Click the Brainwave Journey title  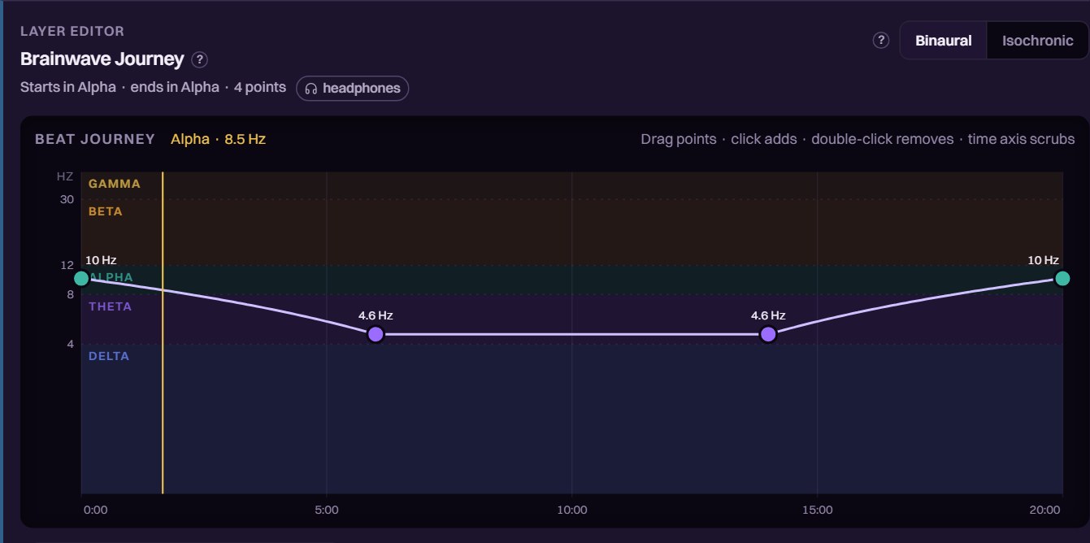tap(102, 59)
